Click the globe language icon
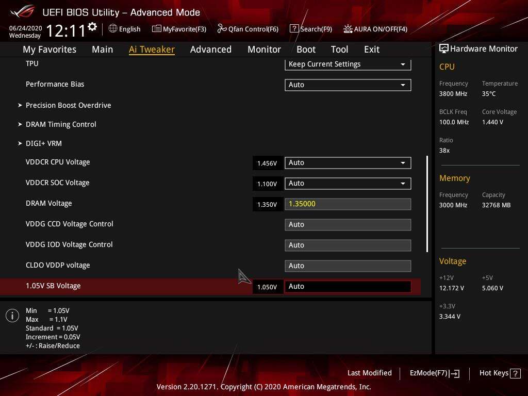 (113, 29)
